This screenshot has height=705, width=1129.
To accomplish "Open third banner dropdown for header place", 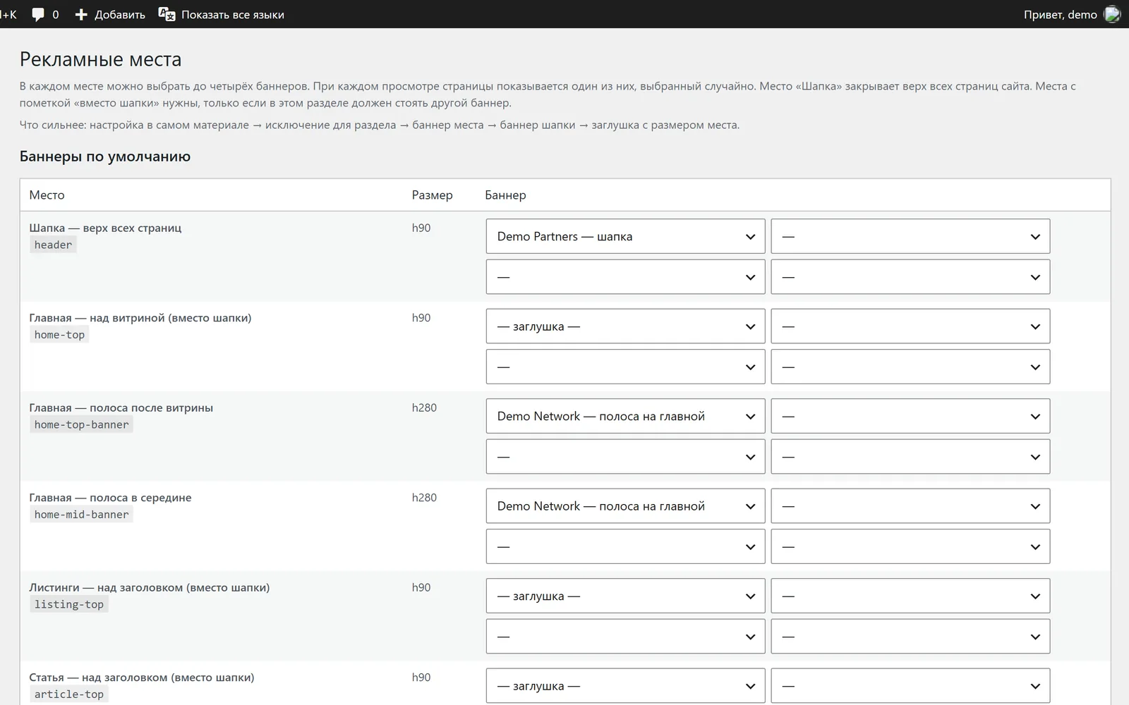I will tap(625, 277).
